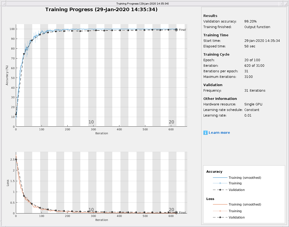Click the Training entry under Loss legend
Image resolution: width=289 pixels, height=227 pixels.
pos(235,211)
